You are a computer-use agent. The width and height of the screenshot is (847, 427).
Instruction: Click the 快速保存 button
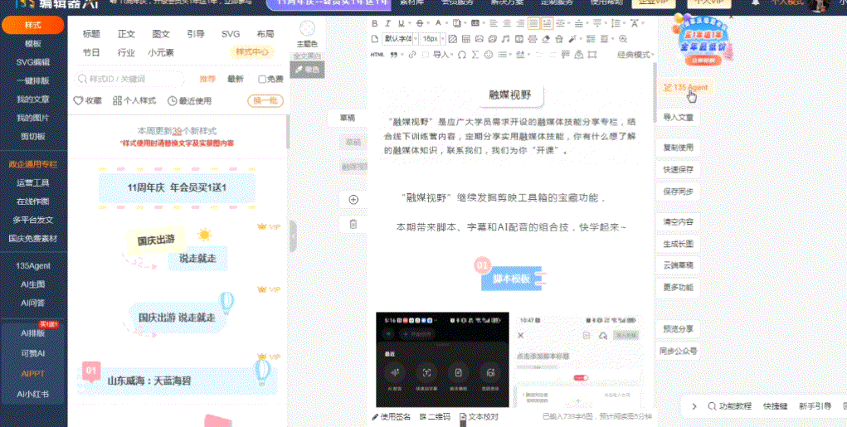(679, 169)
